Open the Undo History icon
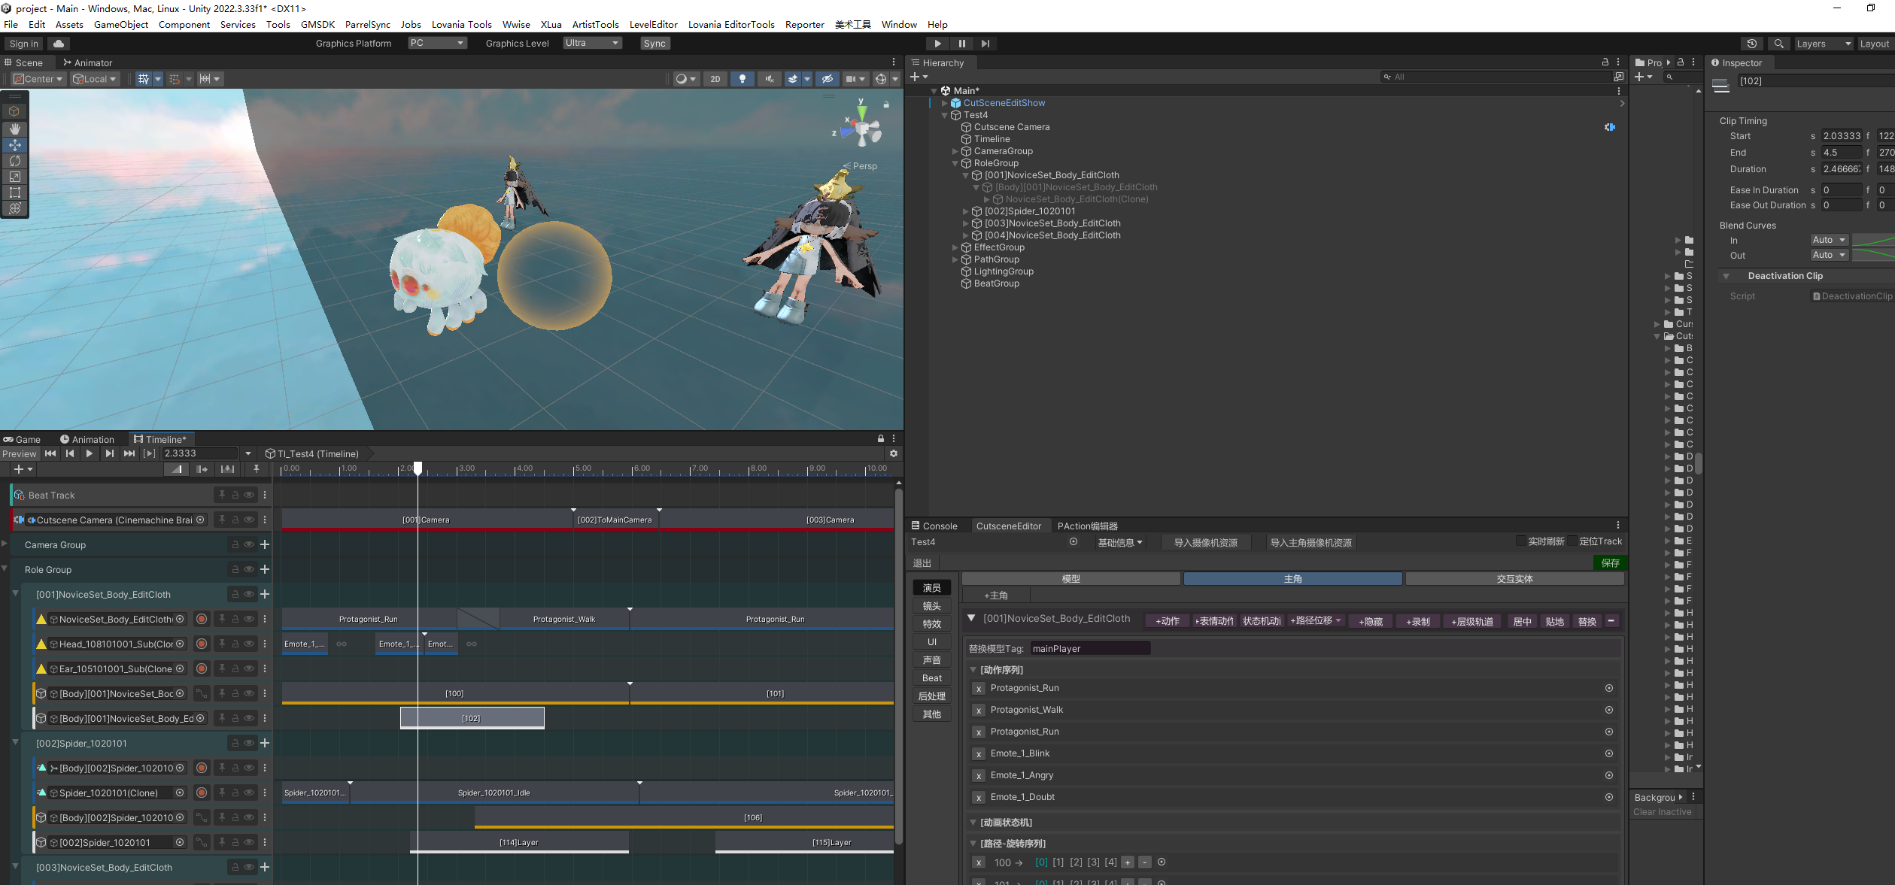The image size is (1895, 885). point(1751,44)
